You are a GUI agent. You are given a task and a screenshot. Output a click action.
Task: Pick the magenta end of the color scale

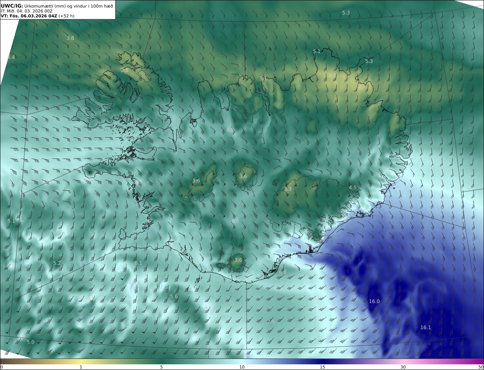478,362
